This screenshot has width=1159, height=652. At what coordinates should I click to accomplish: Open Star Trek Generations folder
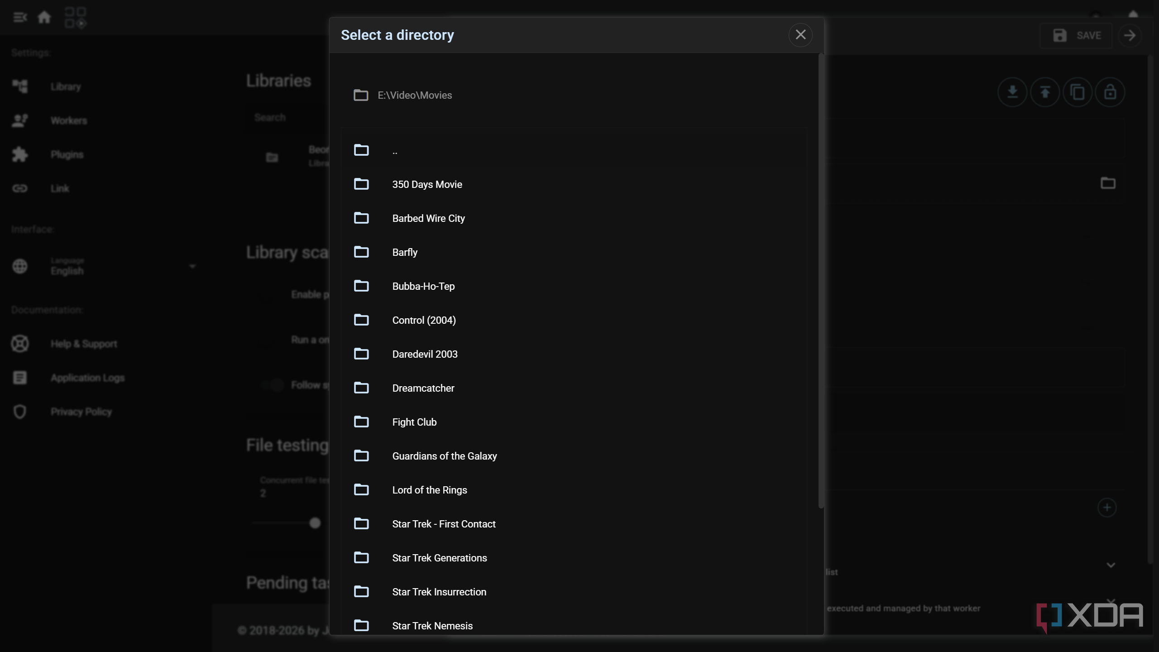coord(574,558)
